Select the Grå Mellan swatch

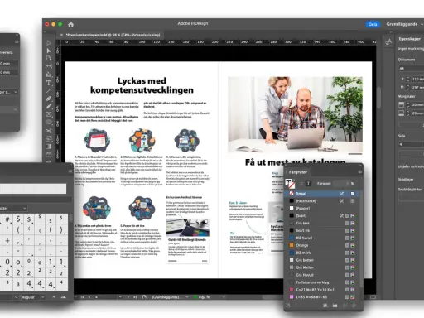click(322, 267)
